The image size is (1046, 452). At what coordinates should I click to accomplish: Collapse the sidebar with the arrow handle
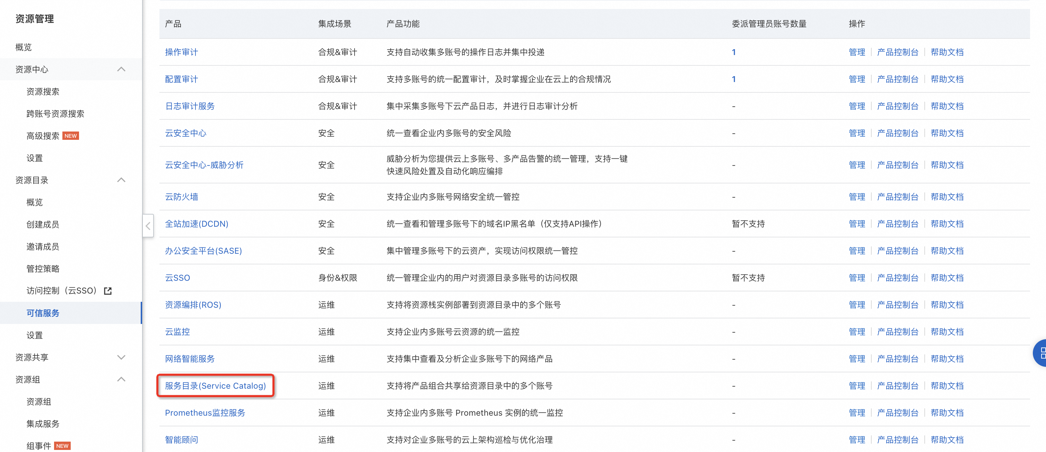coord(148,226)
